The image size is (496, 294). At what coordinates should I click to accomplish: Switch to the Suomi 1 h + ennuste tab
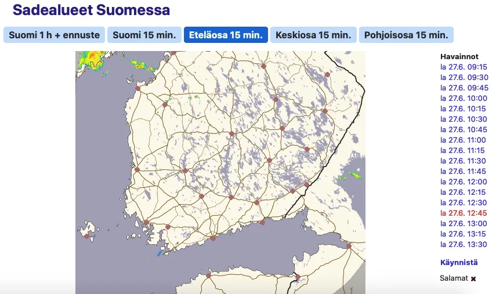(x=55, y=35)
